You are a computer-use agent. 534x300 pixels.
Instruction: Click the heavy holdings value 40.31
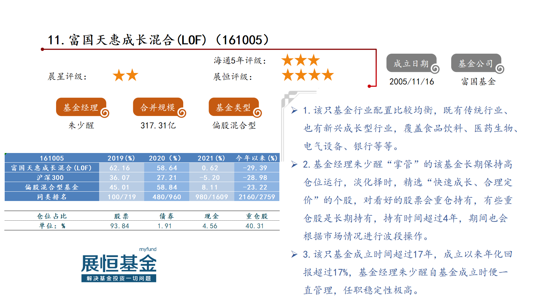point(255,226)
